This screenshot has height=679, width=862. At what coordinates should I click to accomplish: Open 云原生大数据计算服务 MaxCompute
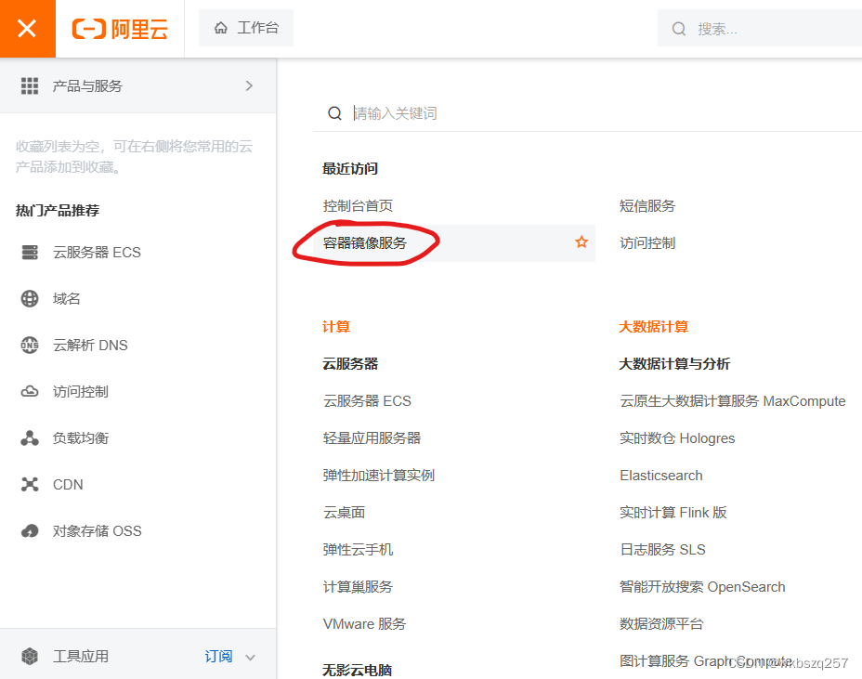pos(732,400)
